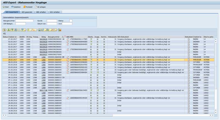Switch to the AES gesendet tab
The width and height of the screenshot is (220, 120).
pyautogui.click(x=27, y=12)
